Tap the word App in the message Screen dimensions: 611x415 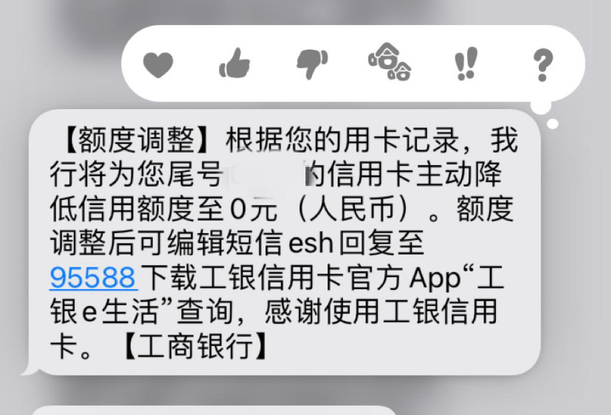435,278
